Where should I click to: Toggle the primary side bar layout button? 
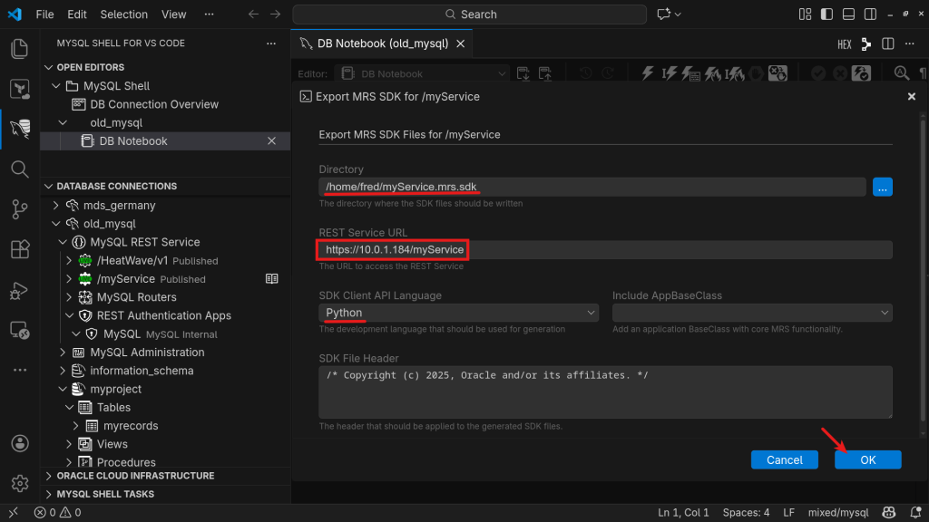(825, 14)
